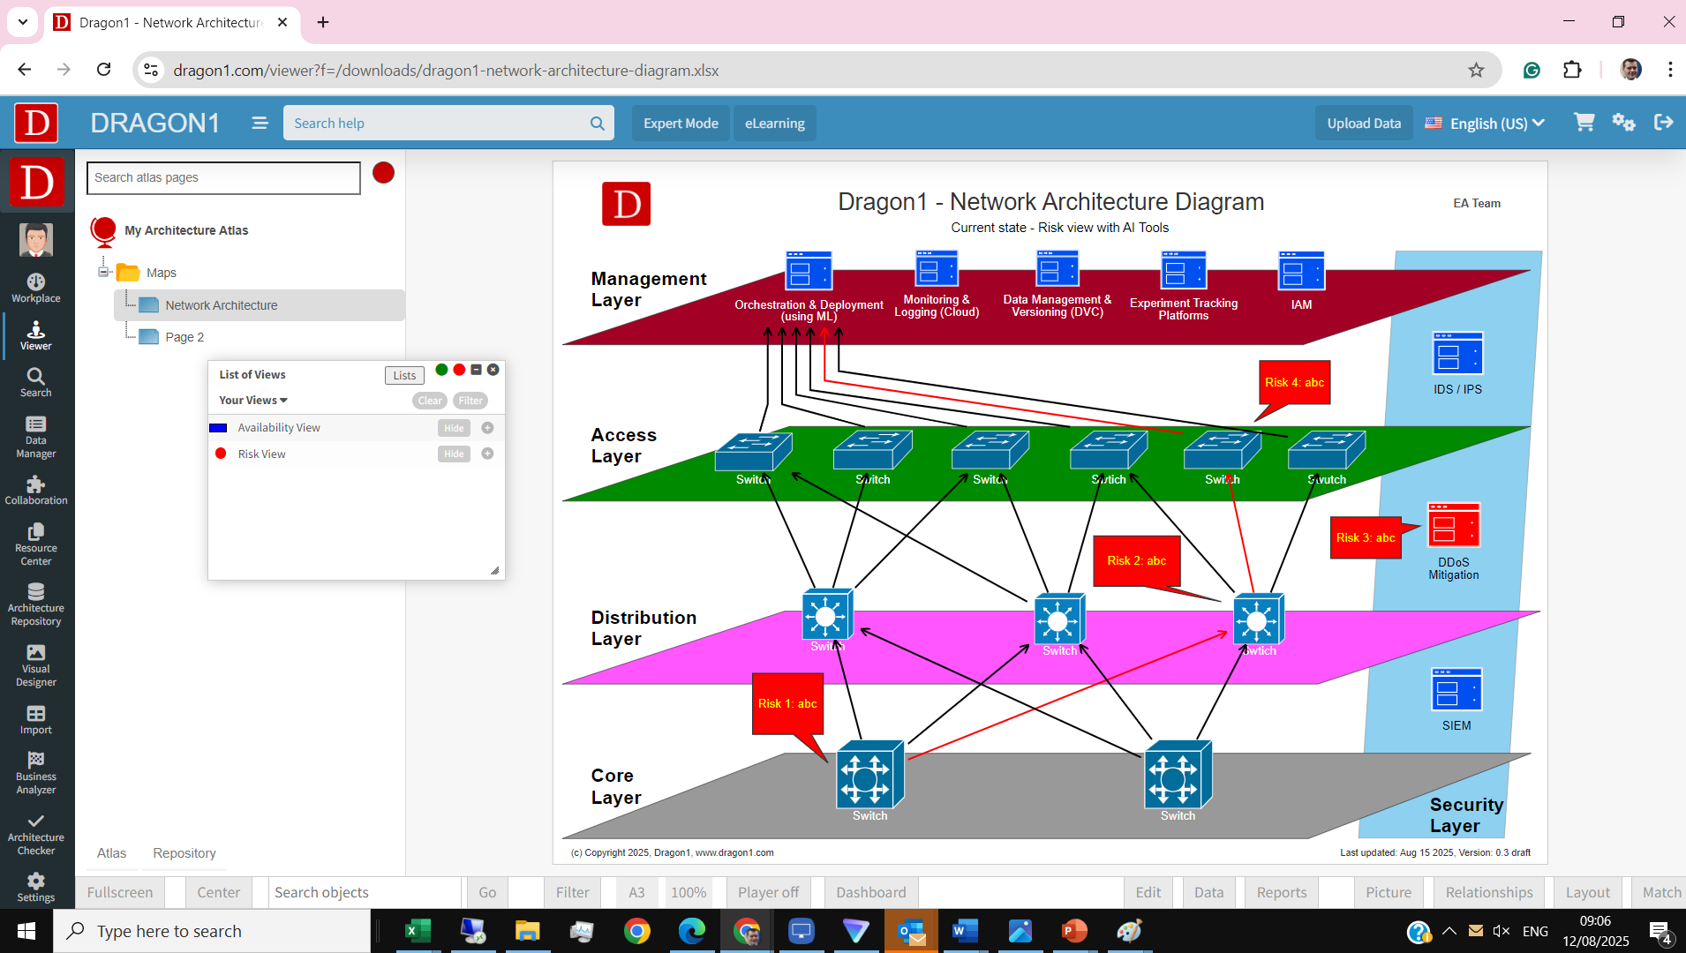Toggle the Player off button

pos(768,892)
